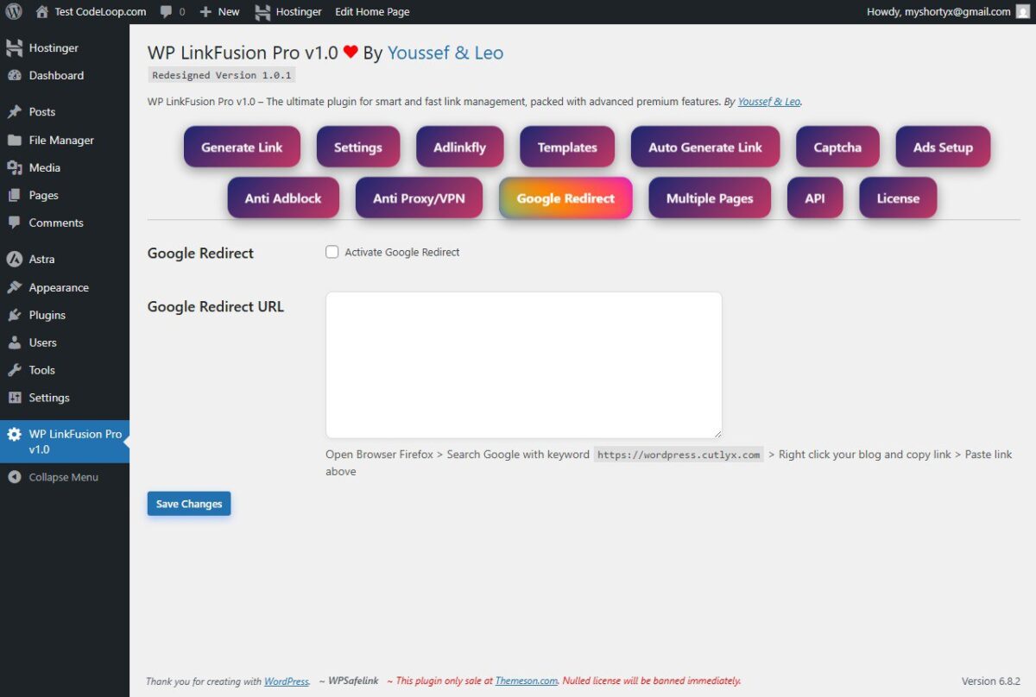Switch to the plugin Settings tab
Viewport: 1036px width, 697px height.
pos(358,147)
